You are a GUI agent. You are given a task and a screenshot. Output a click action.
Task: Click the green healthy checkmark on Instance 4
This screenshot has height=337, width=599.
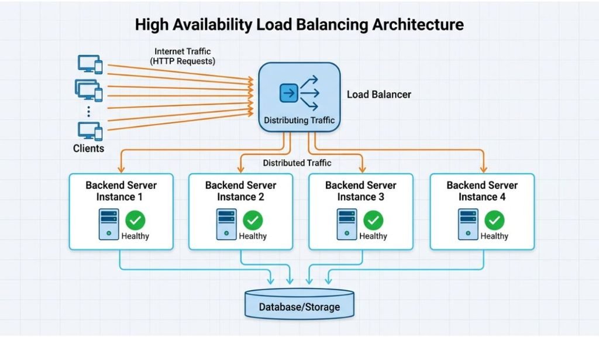click(x=494, y=220)
